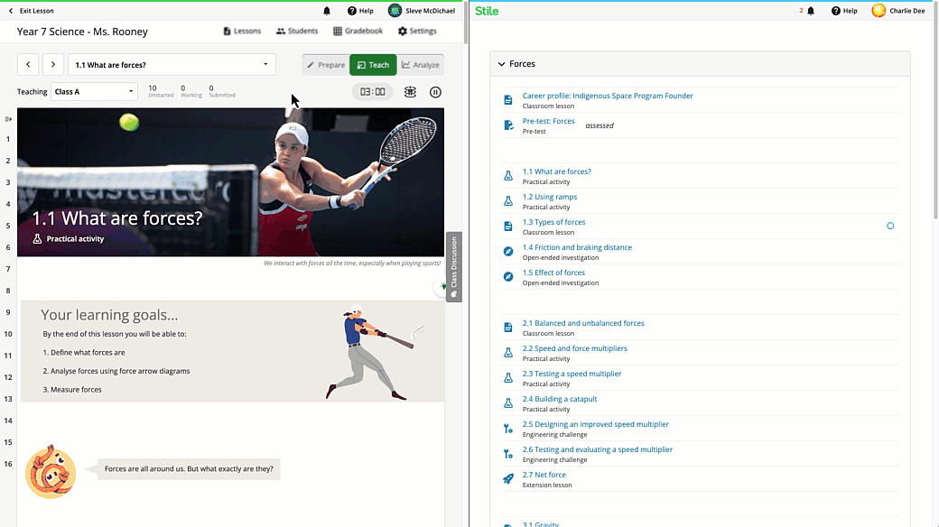Open class Settings

[417, 32]
